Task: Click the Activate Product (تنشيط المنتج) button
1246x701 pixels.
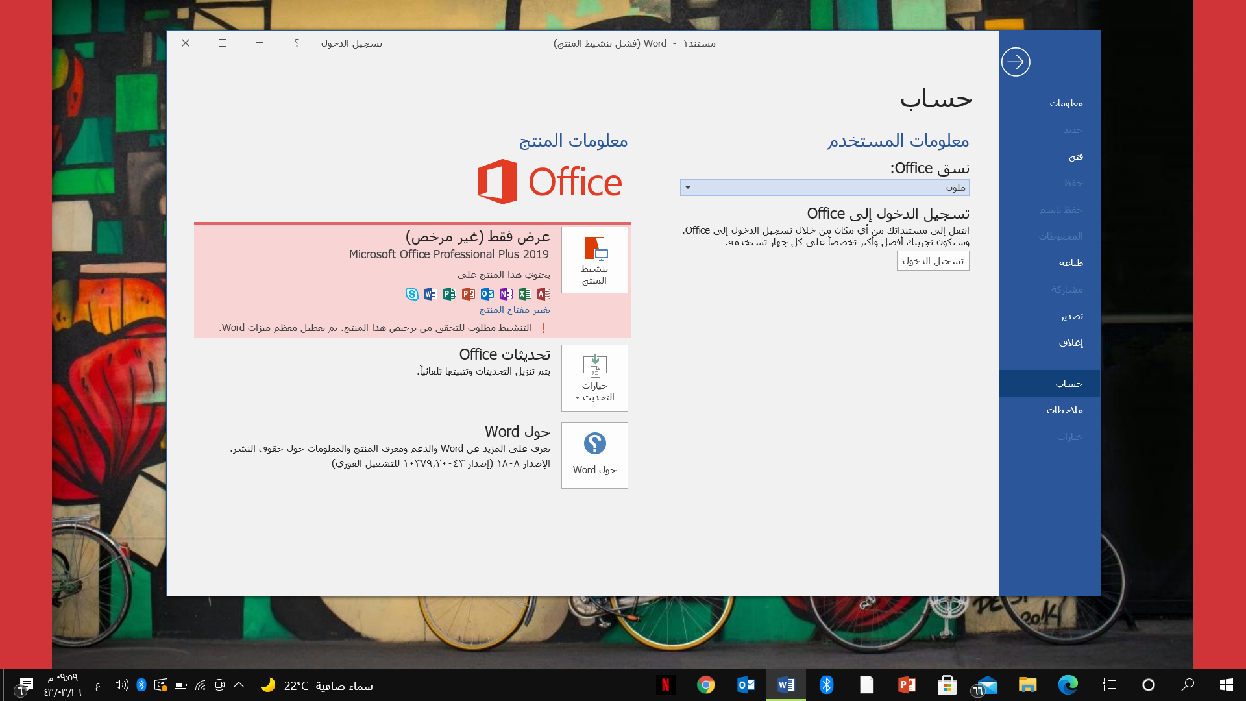Action: point(594,260)
